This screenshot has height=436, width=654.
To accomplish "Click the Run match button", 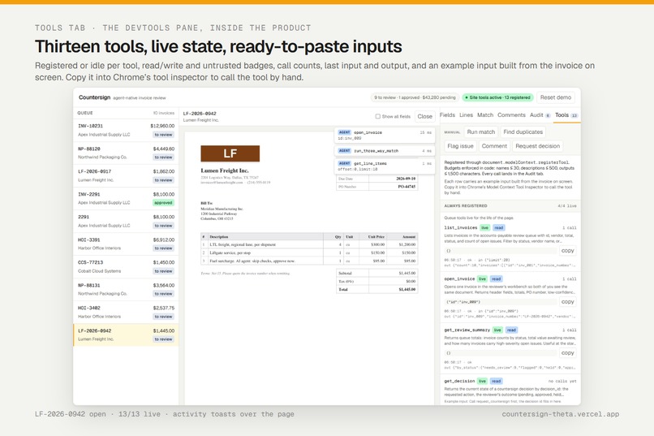I will (x=481, y=132).
